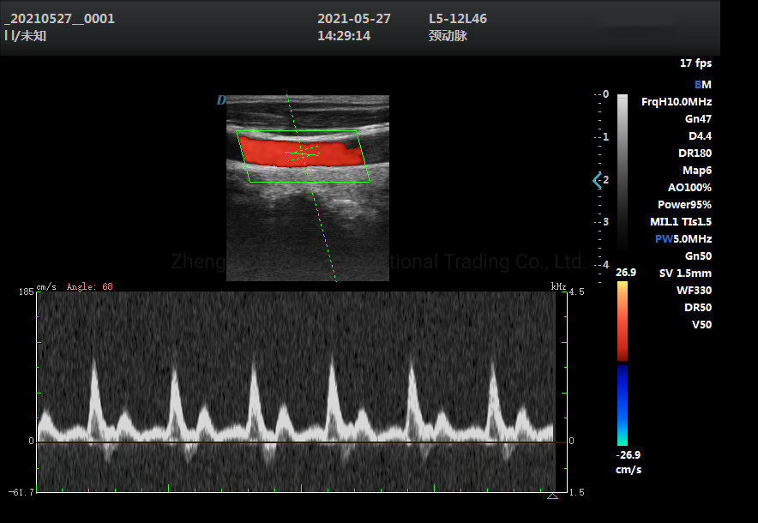The width and height of the screenshot is (758, 523).
Task: Click the date 2021-05-27
Action: tap(354, 19)
